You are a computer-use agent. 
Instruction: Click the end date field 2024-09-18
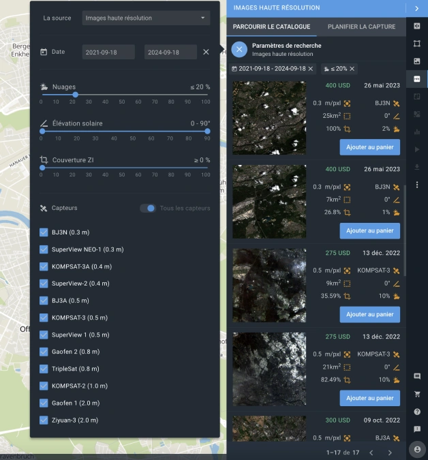pos(170,52)
